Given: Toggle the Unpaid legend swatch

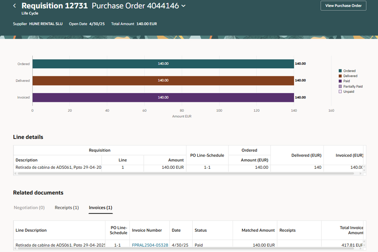Looking at the screenshot, I should (340, 91).
